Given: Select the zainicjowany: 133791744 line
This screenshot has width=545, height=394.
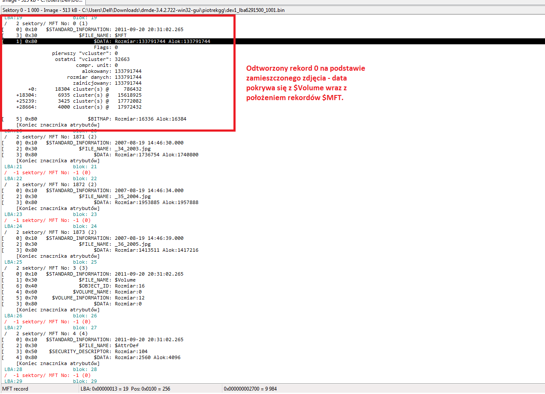Looking at the screenshot, I should (108, 83).
